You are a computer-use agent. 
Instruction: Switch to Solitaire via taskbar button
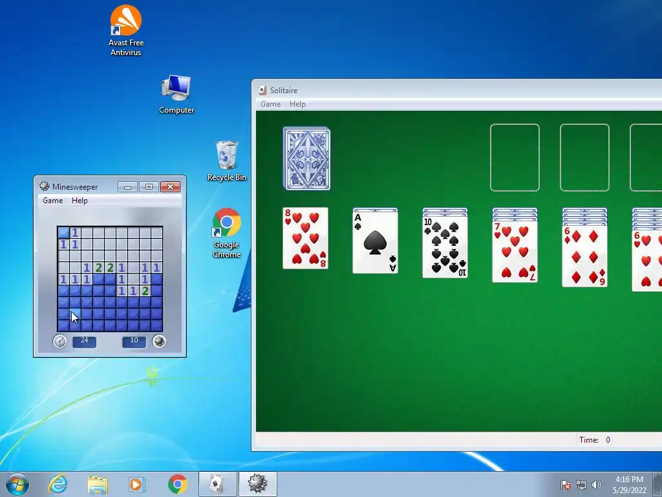[217, 484]
